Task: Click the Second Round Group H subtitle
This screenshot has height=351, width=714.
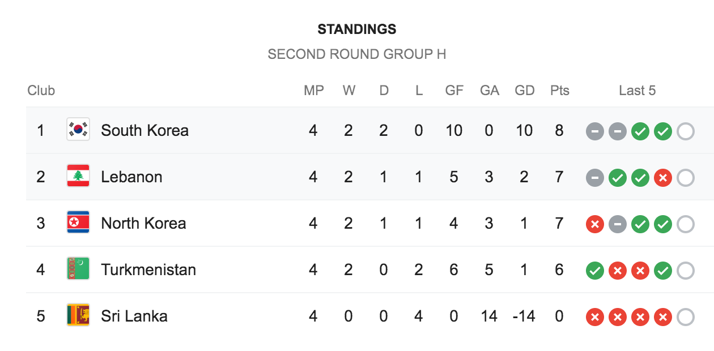Action: pyautogui.click(x=357, y=54)
